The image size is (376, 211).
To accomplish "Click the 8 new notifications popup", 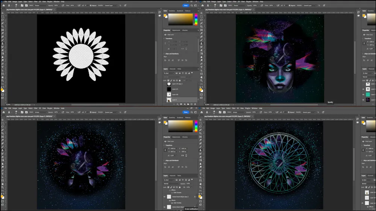I will tap(192, 209).
